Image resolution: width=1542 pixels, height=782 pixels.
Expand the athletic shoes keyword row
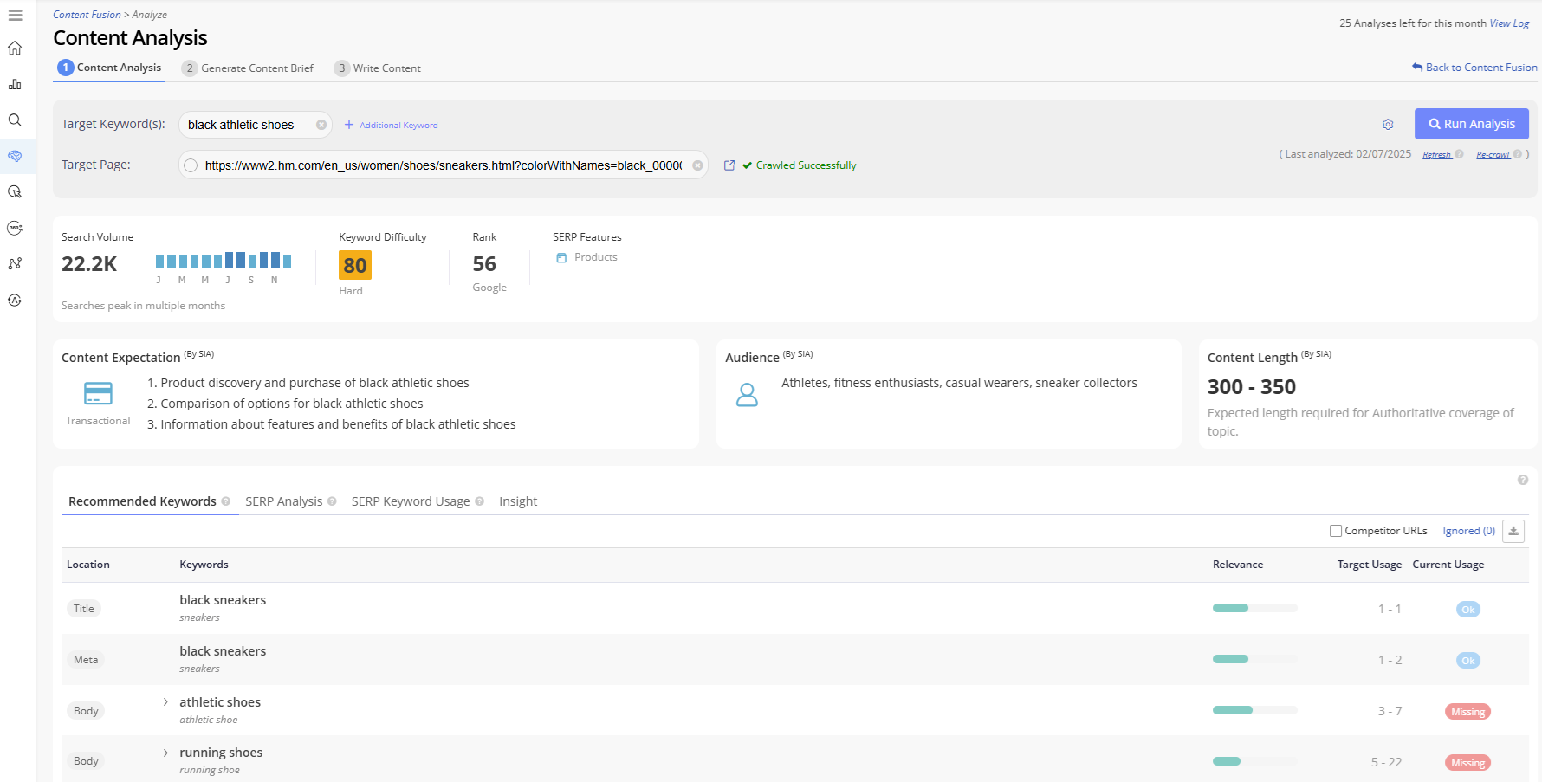coord(165,702)
